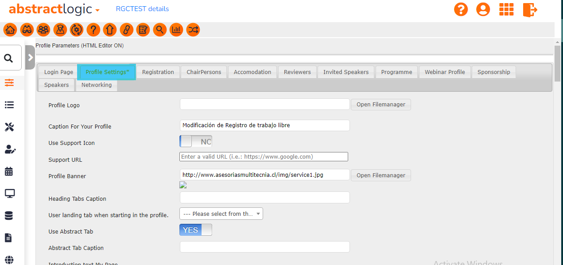Select the wrench tools sidebar icon
The image size is (563, 265).
tap(9, 127)
